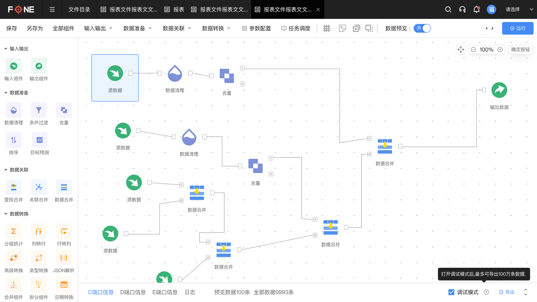This screenshot has width=537, height=302.
Task: Click the 运行 run button
Action: (x=517, y=28)
